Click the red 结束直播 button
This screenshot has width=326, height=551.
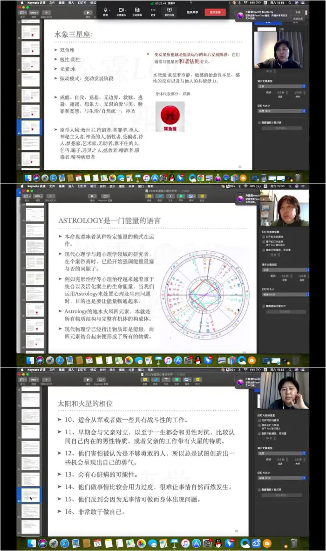215,13
